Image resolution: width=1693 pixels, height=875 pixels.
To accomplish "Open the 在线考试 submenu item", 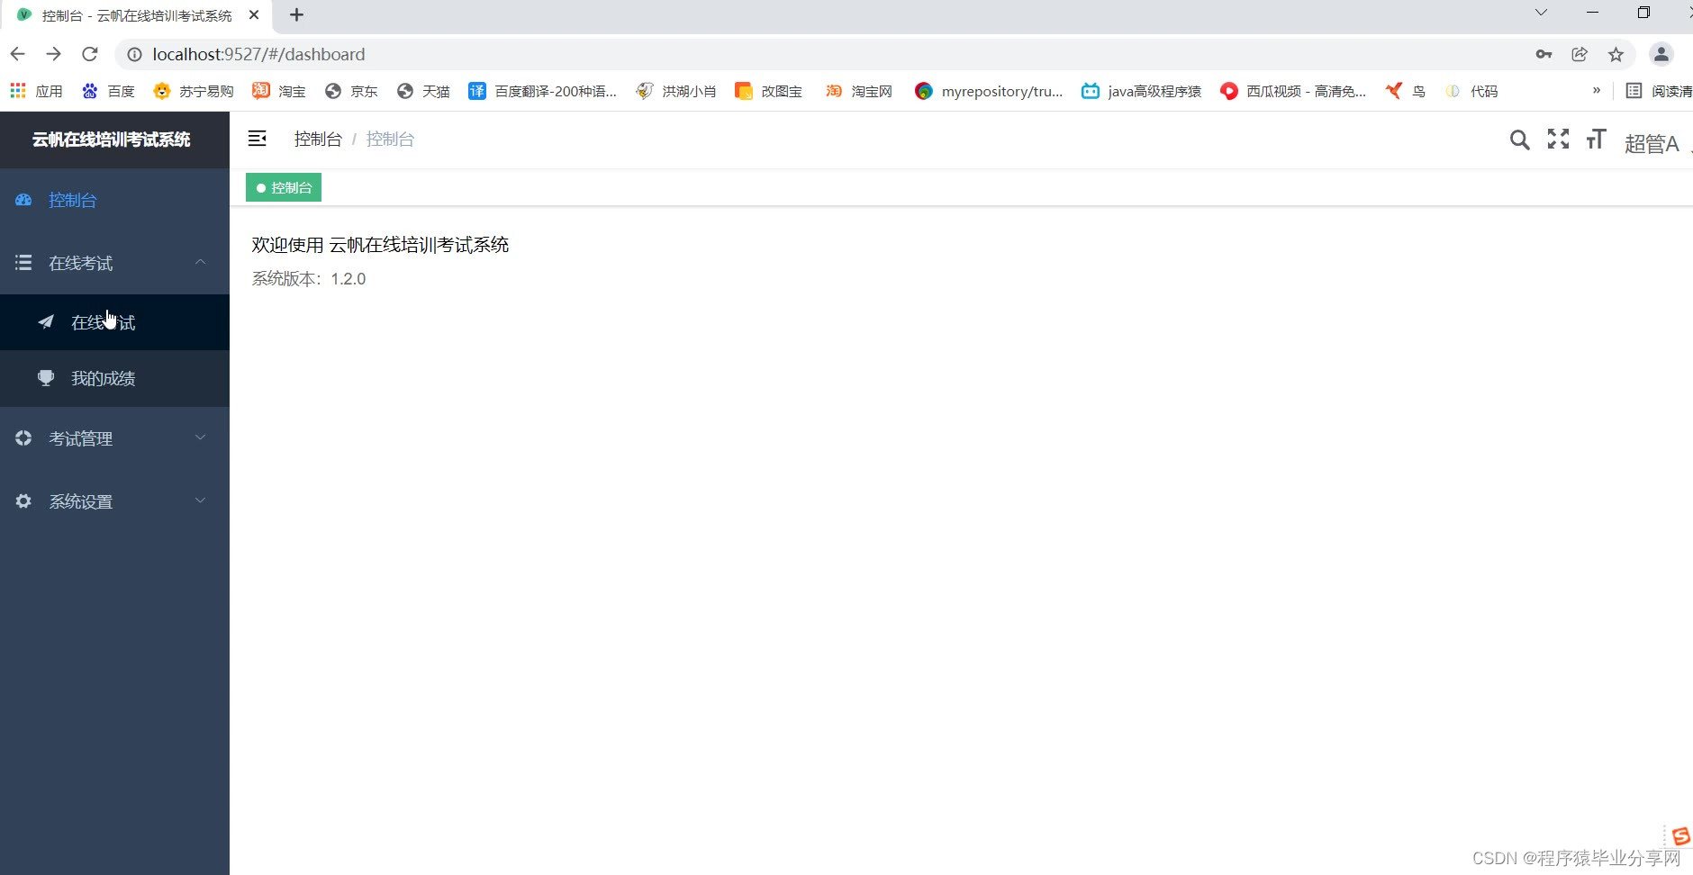I will 114,322.
